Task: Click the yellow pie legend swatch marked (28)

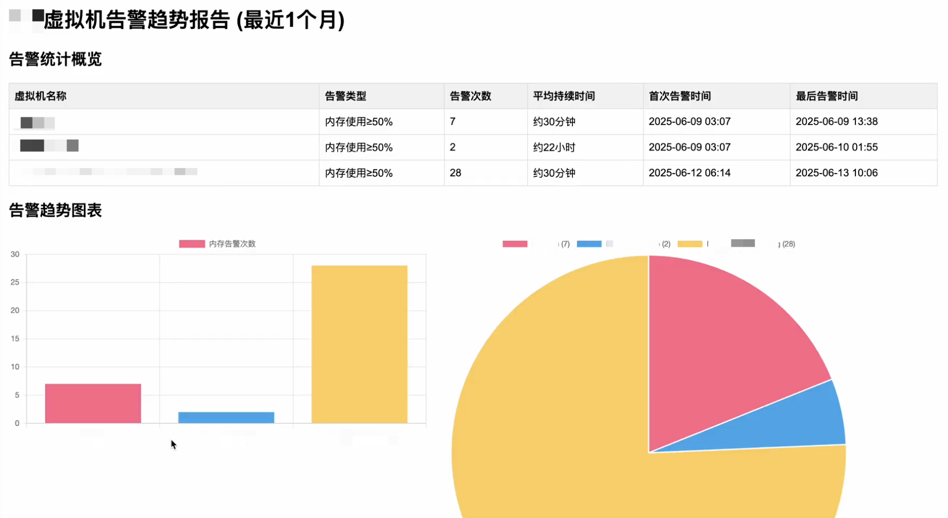Action: pos(690,244)
